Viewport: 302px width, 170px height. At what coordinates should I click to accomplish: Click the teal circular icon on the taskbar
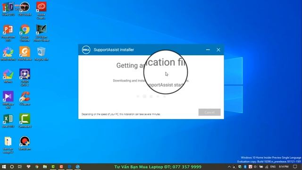(78, 167)
